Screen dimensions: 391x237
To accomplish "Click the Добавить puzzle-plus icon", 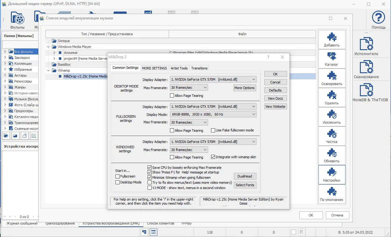I will point(332,37).
